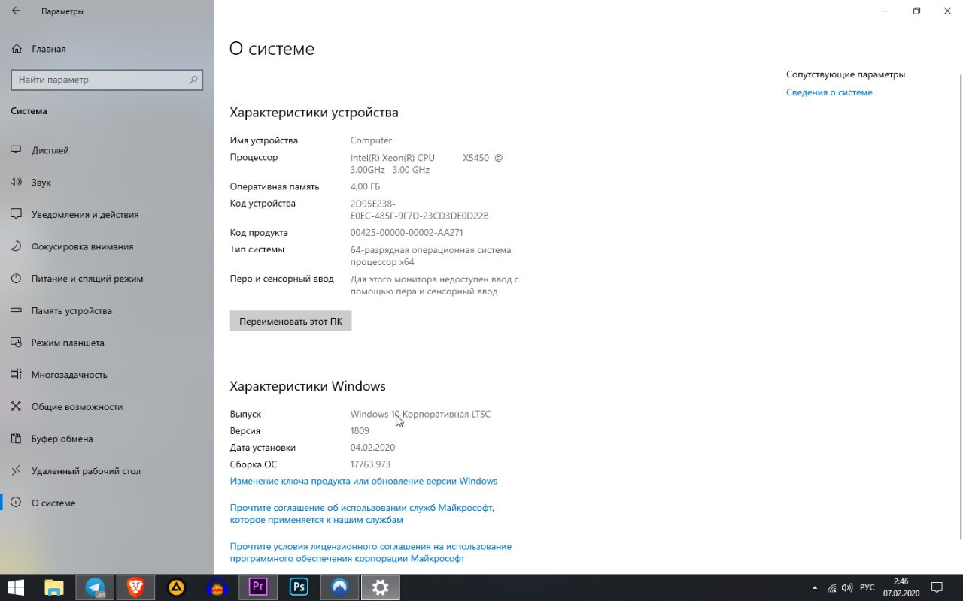Open File Explorer from taskbar
This screenshot has height=601, width=963.
click(54, 587)
